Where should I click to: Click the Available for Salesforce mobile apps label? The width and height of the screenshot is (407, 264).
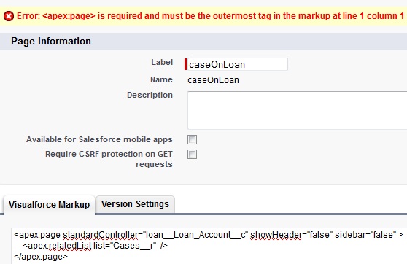(x=99, y=139)
